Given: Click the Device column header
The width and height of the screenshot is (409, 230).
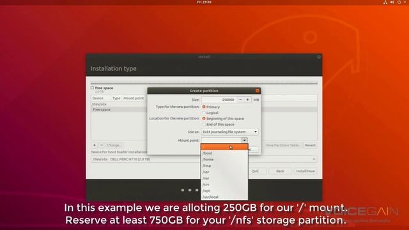Looking at the screenshot, I should (x=98, y=98).
